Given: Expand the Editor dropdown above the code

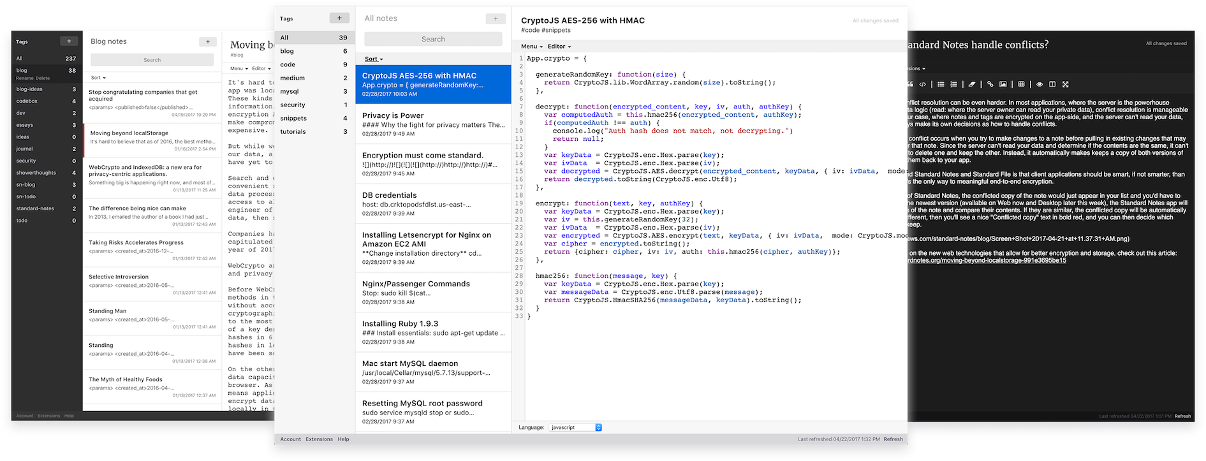Looking at the screenshot, I should click(559, 47).
